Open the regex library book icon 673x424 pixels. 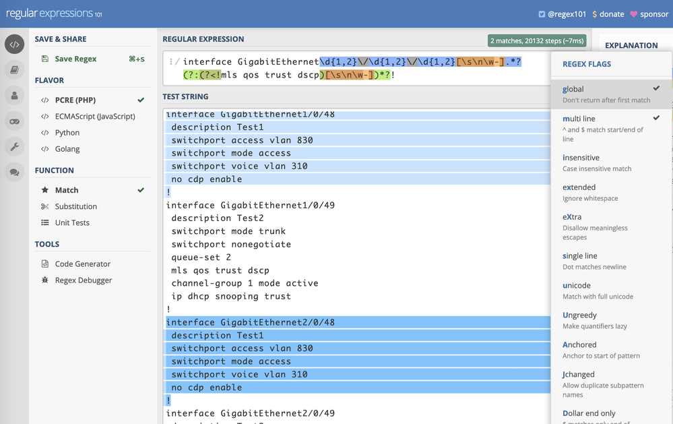[14, 69]
